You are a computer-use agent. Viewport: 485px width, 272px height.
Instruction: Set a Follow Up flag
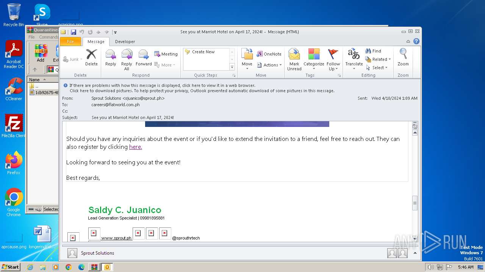tap(333, 60)
